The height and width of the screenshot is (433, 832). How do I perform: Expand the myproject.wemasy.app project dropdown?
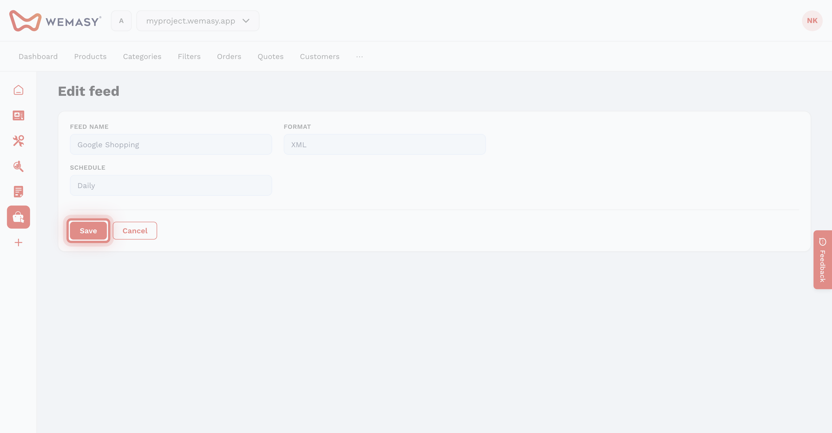[198, 21]
